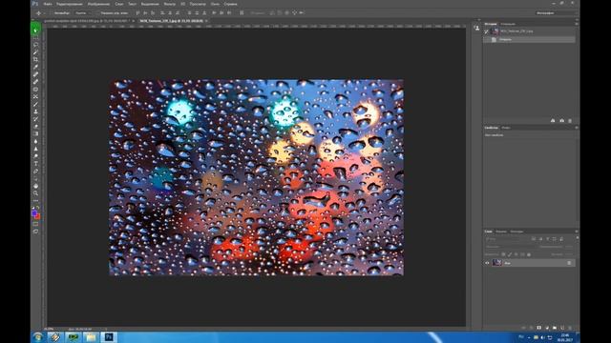This screenshot has height=343, width=611.
Task: Click the Фон layer thumbnail
Action: (x=496, y=263)
